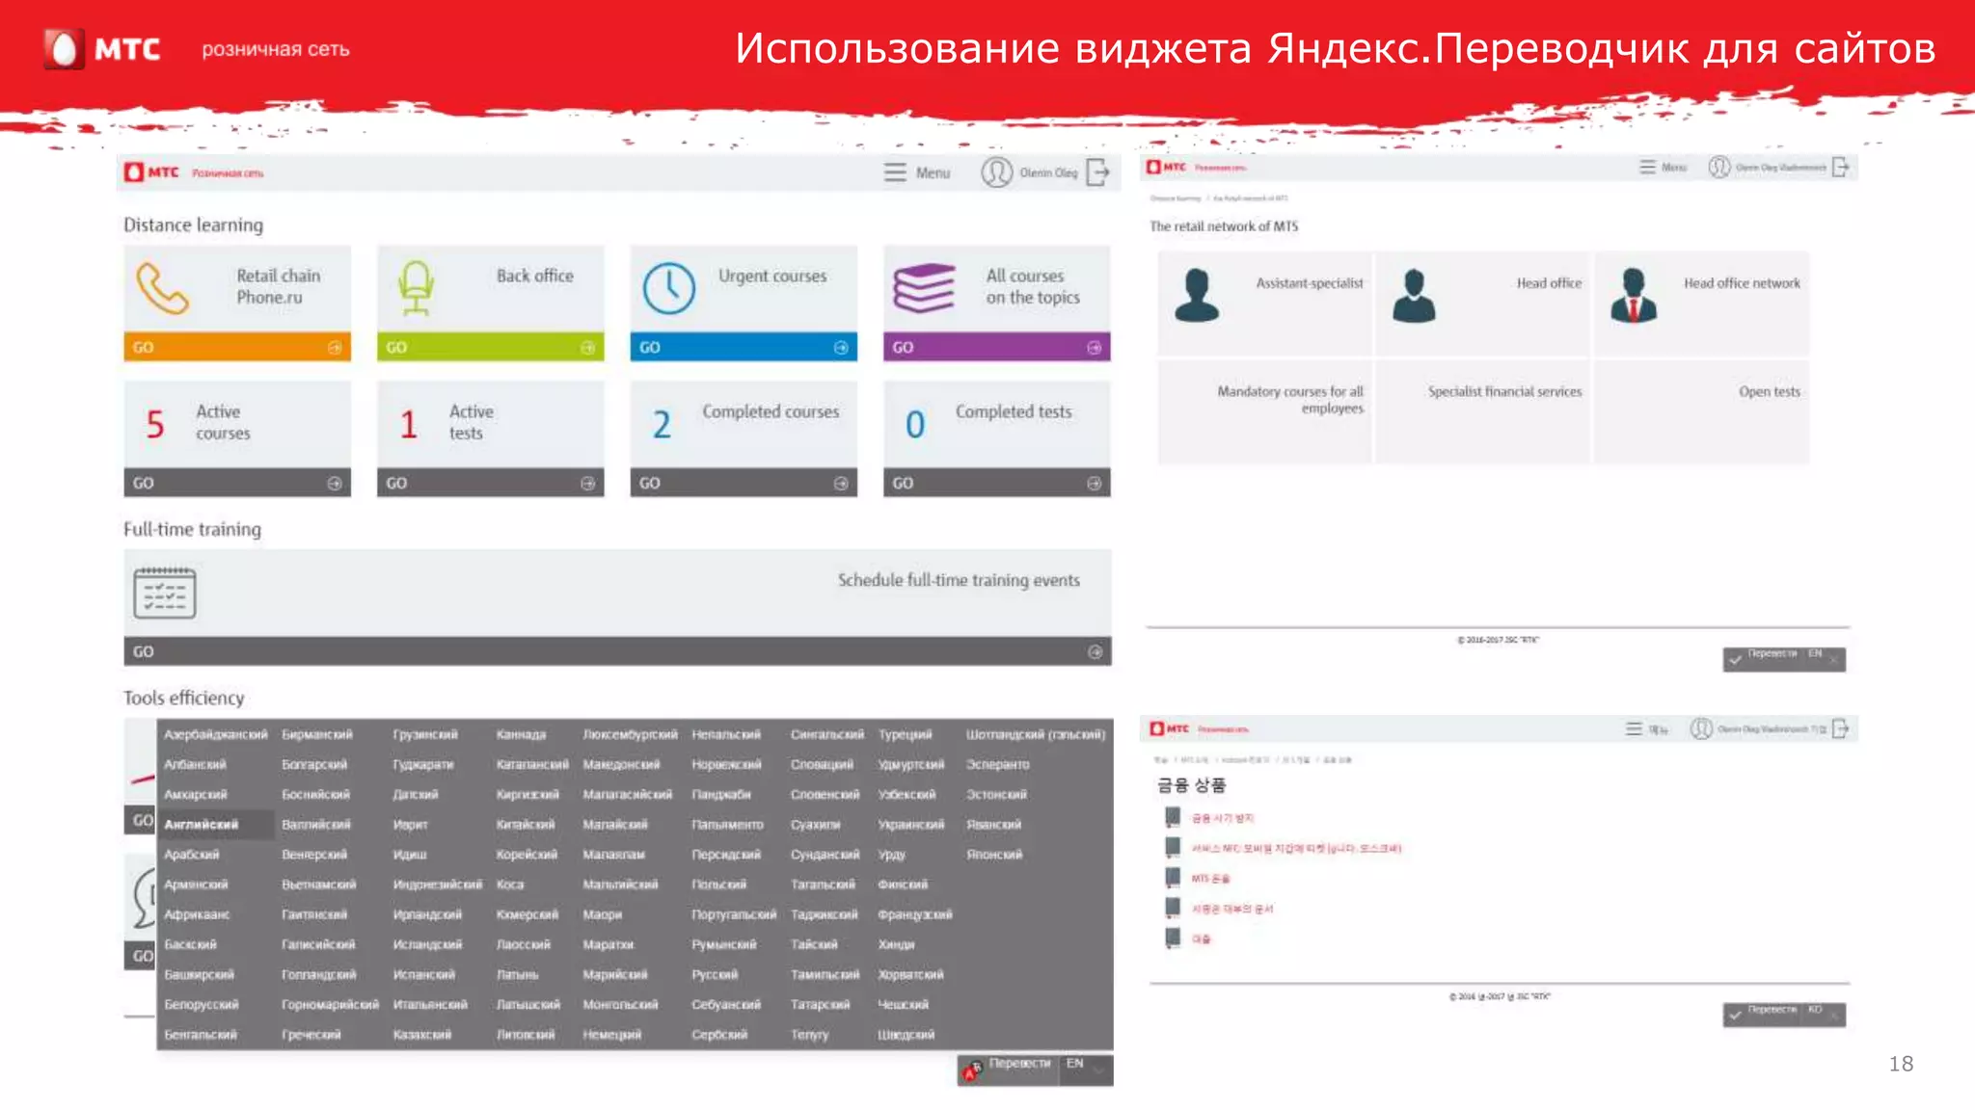Image resolution: width=1975 pixels, height=1110 pixels.
Task: Click the phone icon on Retail chain card
Action: [x=162, y=287]
